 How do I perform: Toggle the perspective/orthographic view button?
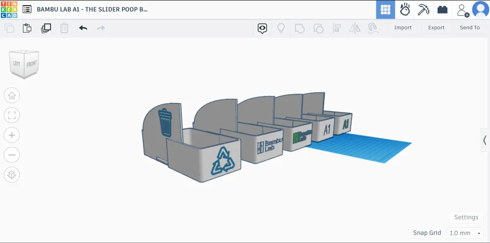(12, 174)
